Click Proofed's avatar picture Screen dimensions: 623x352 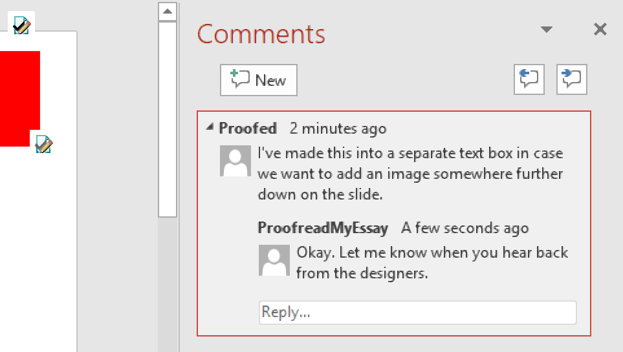(235, 161)
